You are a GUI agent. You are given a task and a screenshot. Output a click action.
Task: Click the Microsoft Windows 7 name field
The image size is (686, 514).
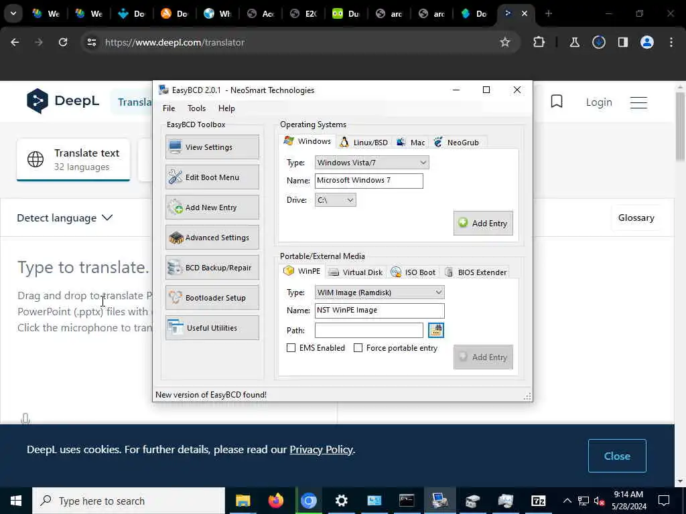click(369, 181)
